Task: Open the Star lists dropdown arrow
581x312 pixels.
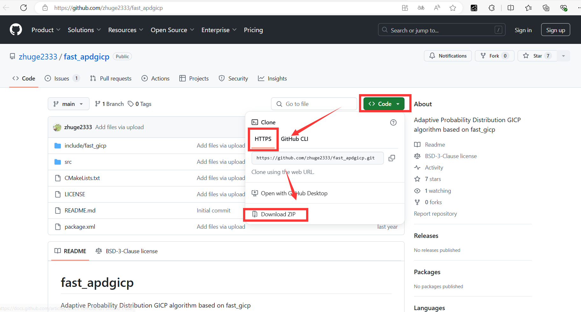Action: coord(563,56)
